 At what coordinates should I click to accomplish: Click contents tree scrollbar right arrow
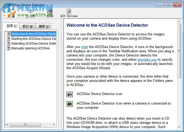[x=54, y=125]
